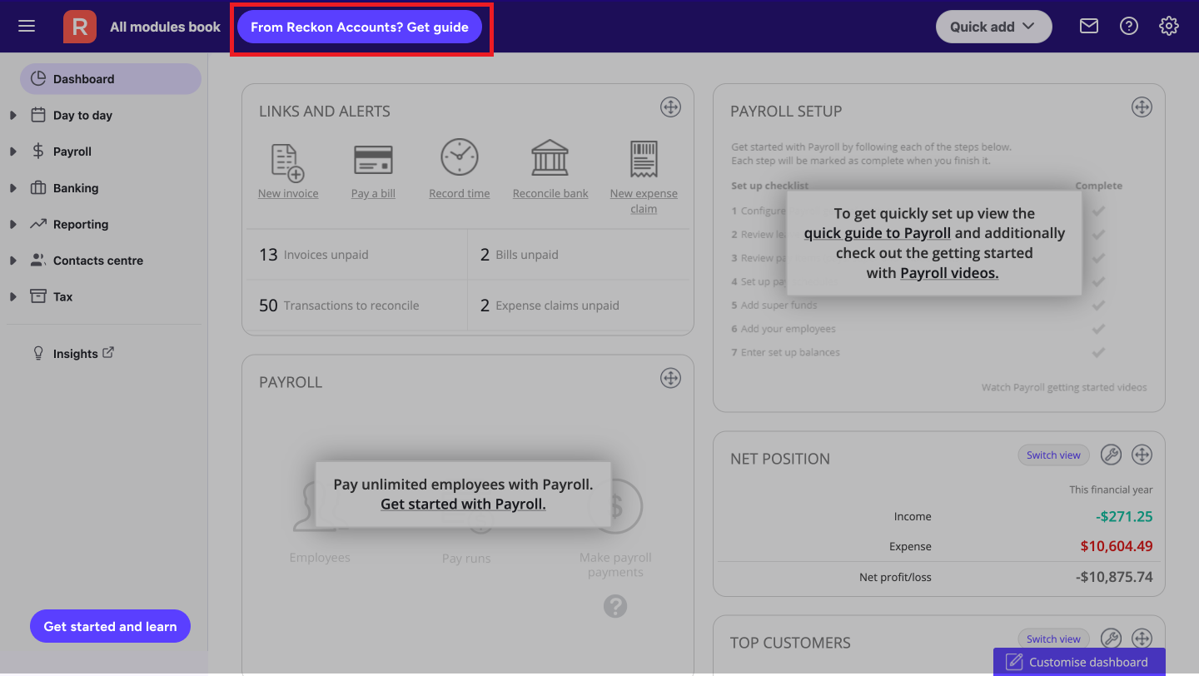1199x676 pixels.
Task: Click the Record time clock icon
Action: tap(460, 157)
